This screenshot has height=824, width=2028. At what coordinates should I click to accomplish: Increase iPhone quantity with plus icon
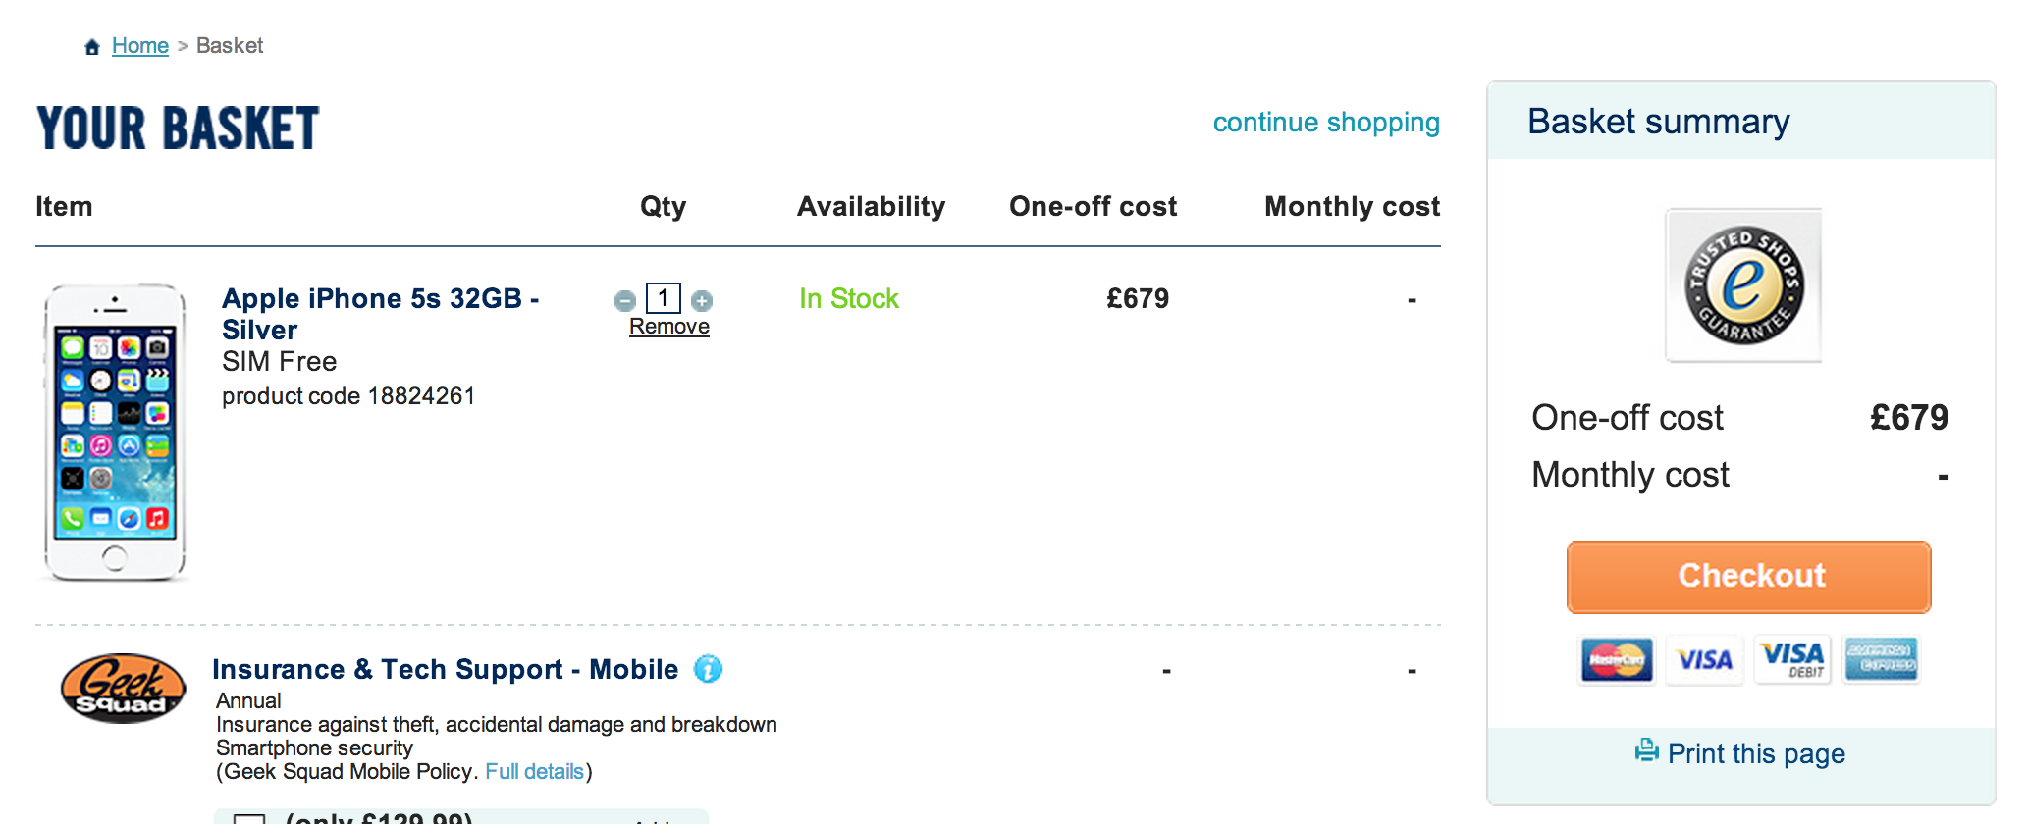pyautogui.click(x=702, y=300)
